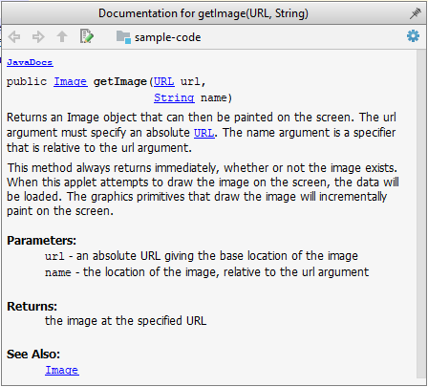The image size is (428, 387).
Task: Open the Image link under See Also
Action: tap(62, 370)
